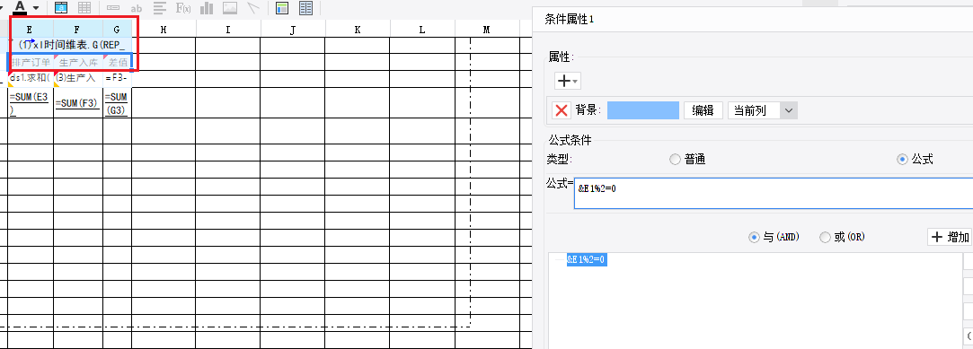Select column header K
Screen dimensions: 973x349
pos(358,29)
